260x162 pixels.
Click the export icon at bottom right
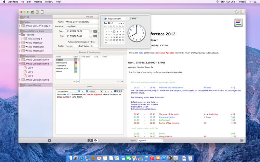click(241, 140)
